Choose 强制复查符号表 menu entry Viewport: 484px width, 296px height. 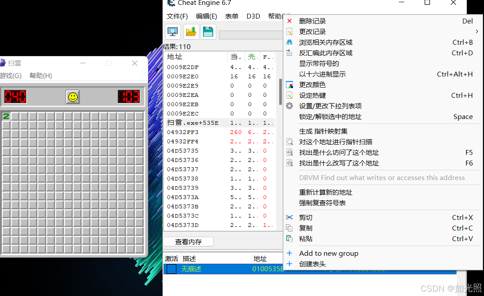coord(322,203)
